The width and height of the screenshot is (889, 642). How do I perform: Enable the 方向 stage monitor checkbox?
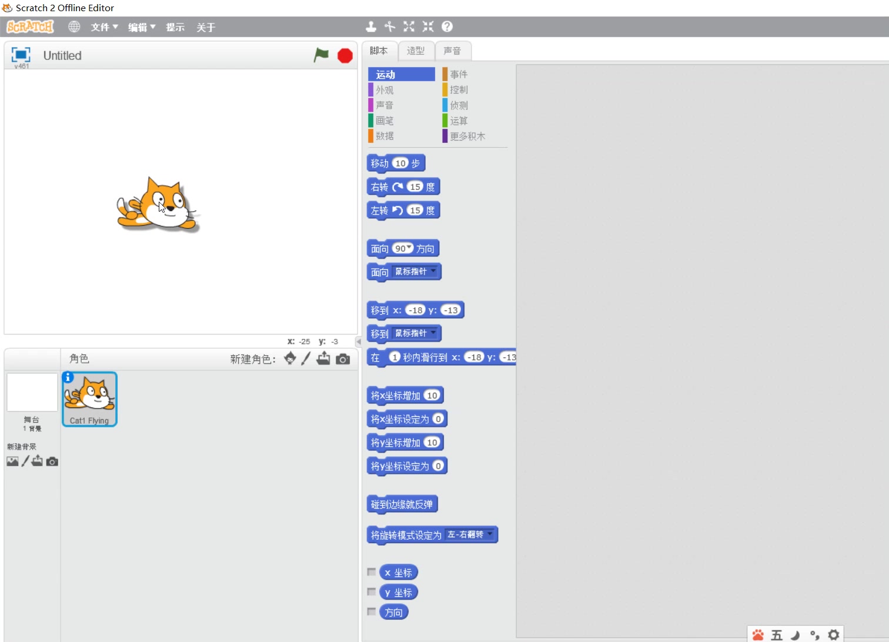371,611
